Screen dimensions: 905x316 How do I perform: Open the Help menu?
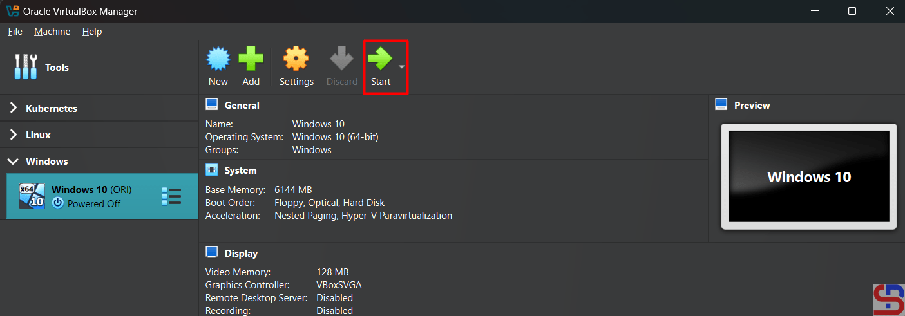coord(92,32)
